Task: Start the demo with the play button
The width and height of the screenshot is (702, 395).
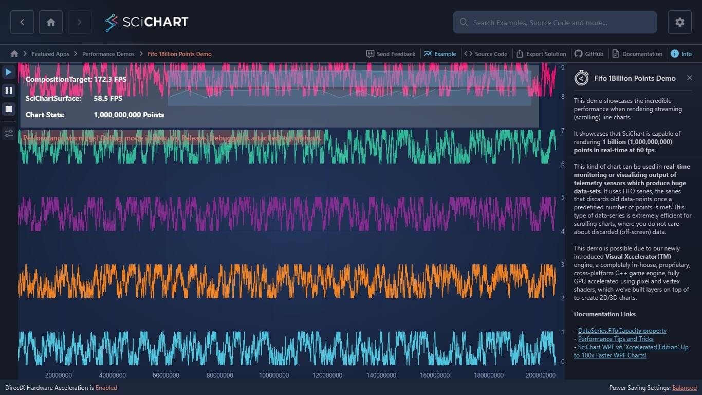Action: pyautogui.click(x=9, y=72)
